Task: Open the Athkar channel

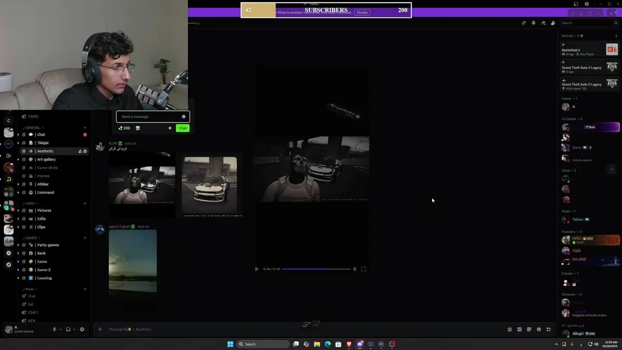Action: pyautogui.click(x=53, y=184)
